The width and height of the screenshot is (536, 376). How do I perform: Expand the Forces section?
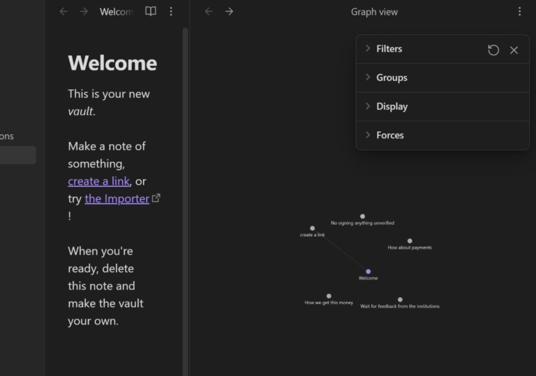tap(389, 135)
